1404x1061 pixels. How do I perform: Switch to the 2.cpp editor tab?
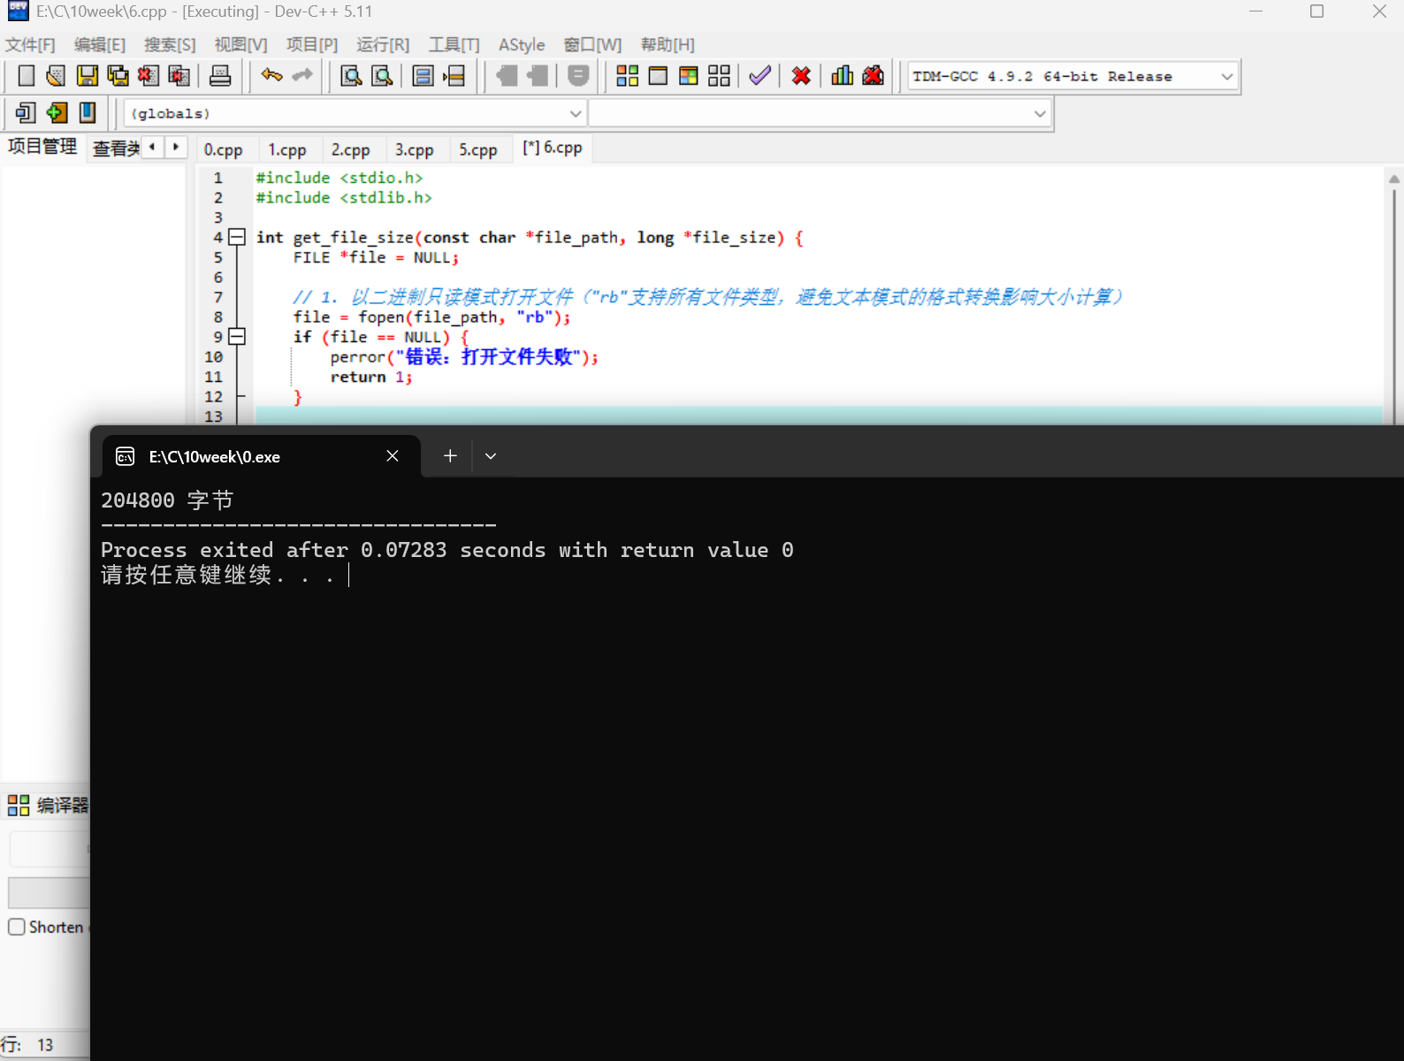pos(351,149)
